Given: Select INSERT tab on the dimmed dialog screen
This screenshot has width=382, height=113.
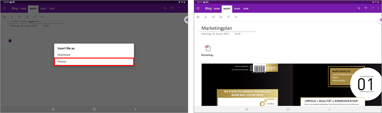Looking at the screenshot, I should (x=33, y=9).
